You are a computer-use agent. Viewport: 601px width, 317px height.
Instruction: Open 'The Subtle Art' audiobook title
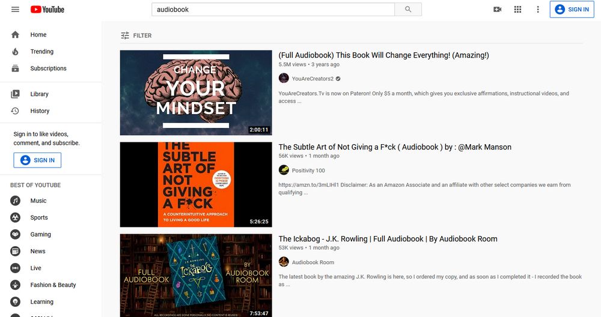[395, 147]
